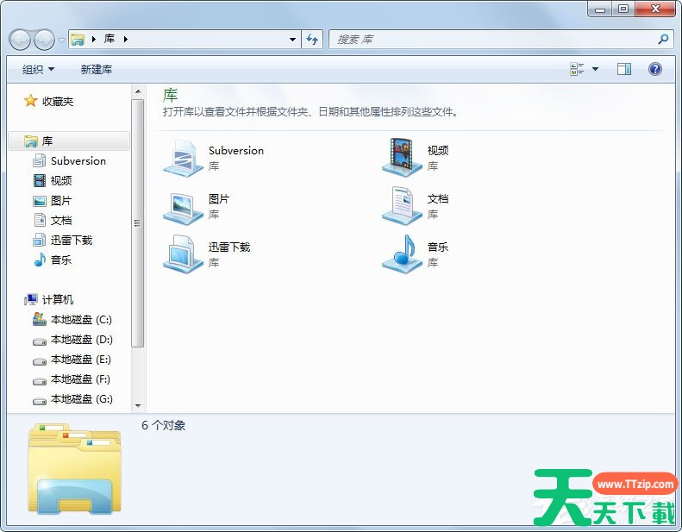Screen dimensions: 682x532
Task: Click 新建库 to create a library
Action: click(x=96, y=70)
